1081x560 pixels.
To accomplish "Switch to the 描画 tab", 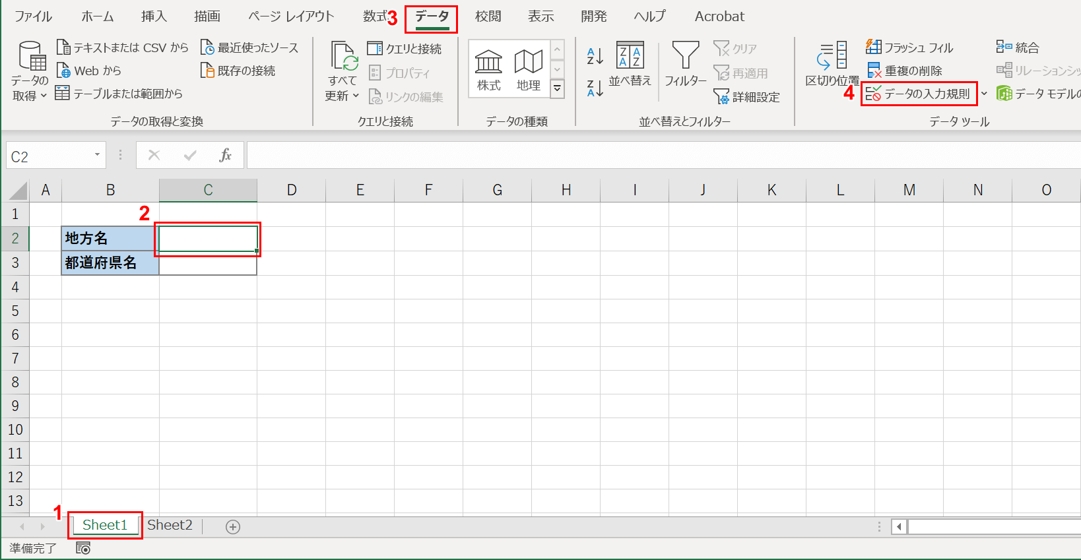I will [x=207, y=16].
